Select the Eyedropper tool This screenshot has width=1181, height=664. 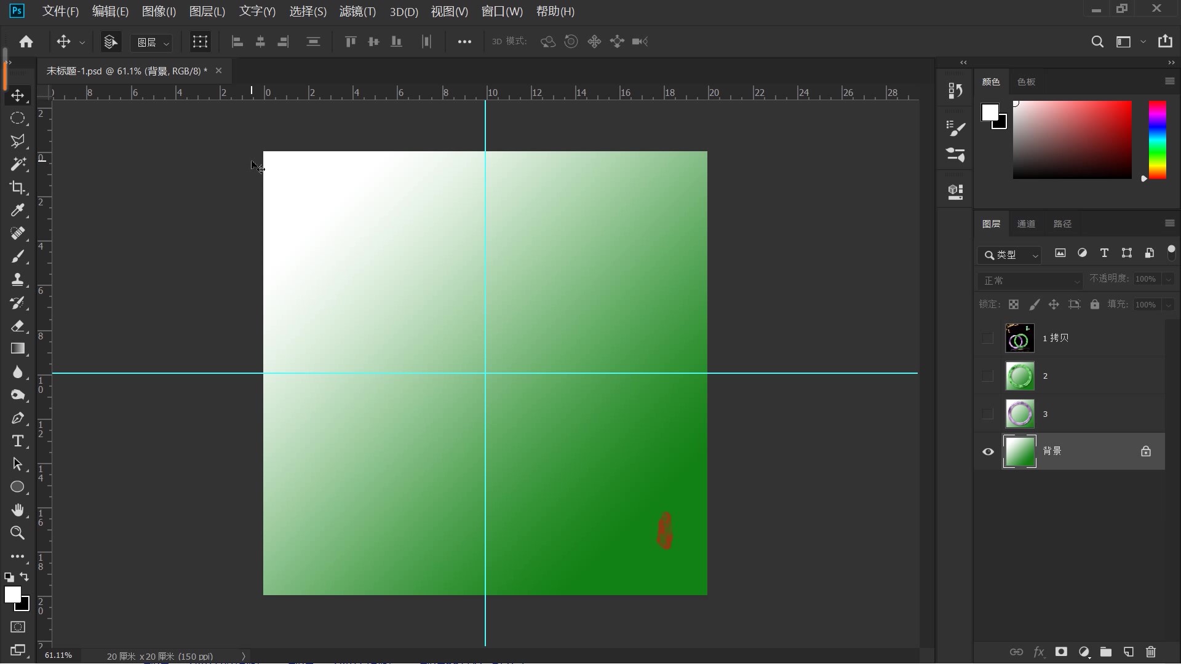[x=17, y=210]
